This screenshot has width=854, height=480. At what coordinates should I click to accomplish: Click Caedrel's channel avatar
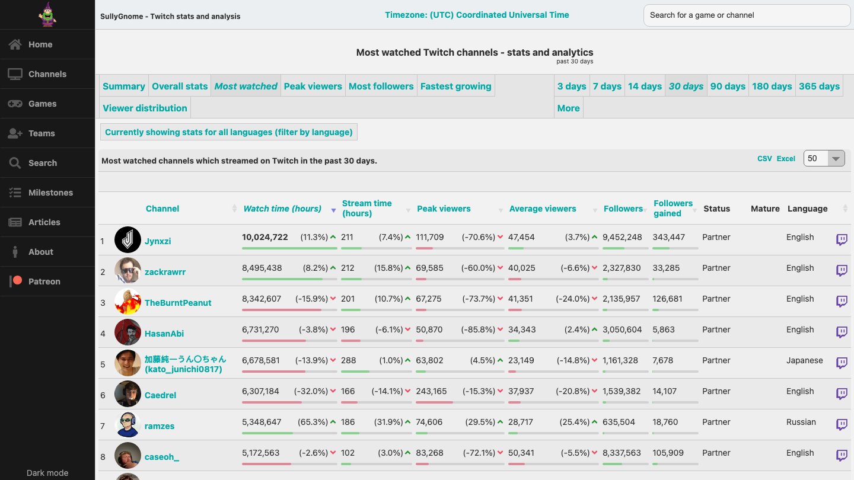click(128, 394)
